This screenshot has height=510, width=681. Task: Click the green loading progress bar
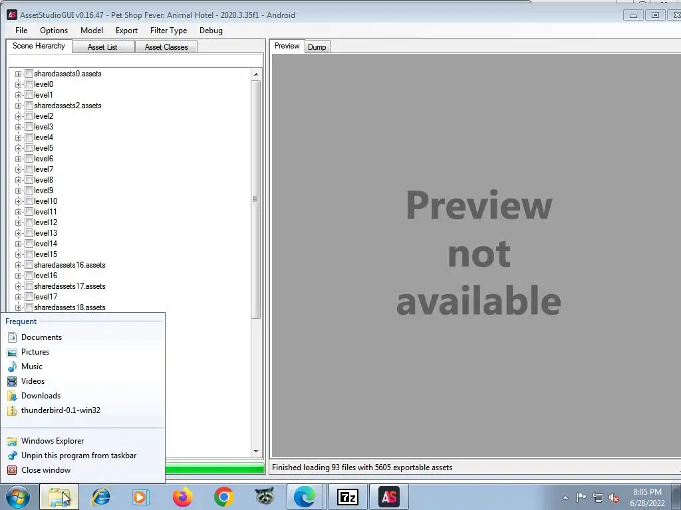pos(215,468)
